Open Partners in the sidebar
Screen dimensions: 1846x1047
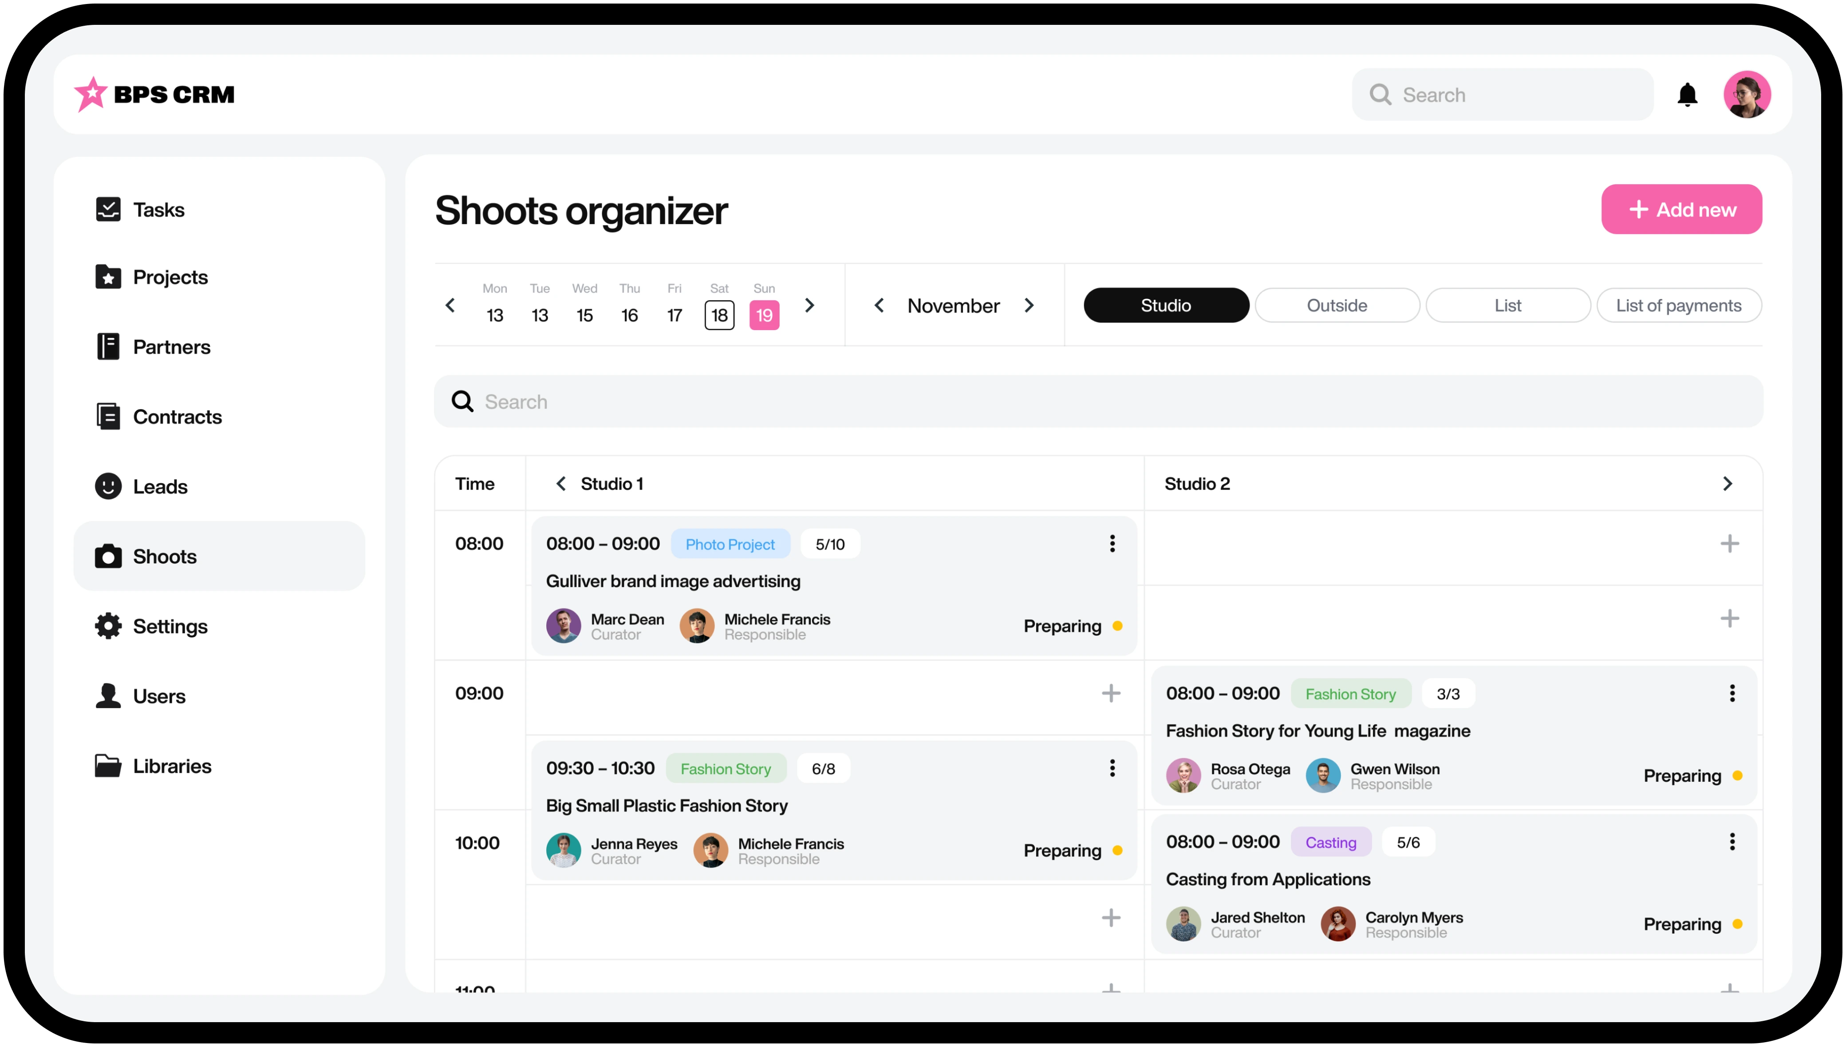point(219,346)
